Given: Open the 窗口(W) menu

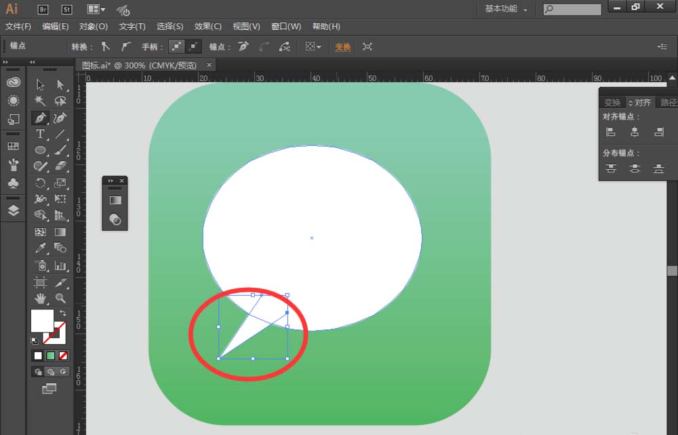Looking at the screenshot, I should [287, 26].
